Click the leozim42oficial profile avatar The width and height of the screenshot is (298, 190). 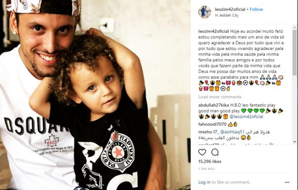click(x=204, y=12)
